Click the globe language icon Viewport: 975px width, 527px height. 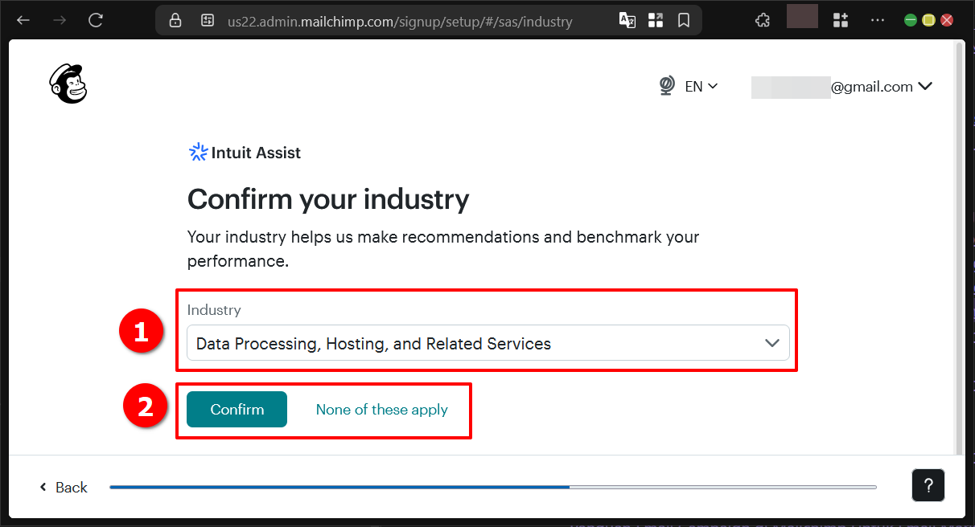(x=666, y=85)
